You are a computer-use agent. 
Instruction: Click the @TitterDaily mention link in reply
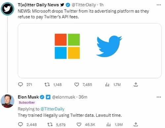(52, 109)
